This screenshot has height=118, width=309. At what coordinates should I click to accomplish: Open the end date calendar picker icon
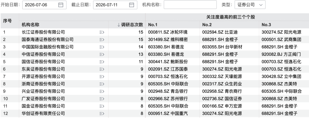[131, 5]
